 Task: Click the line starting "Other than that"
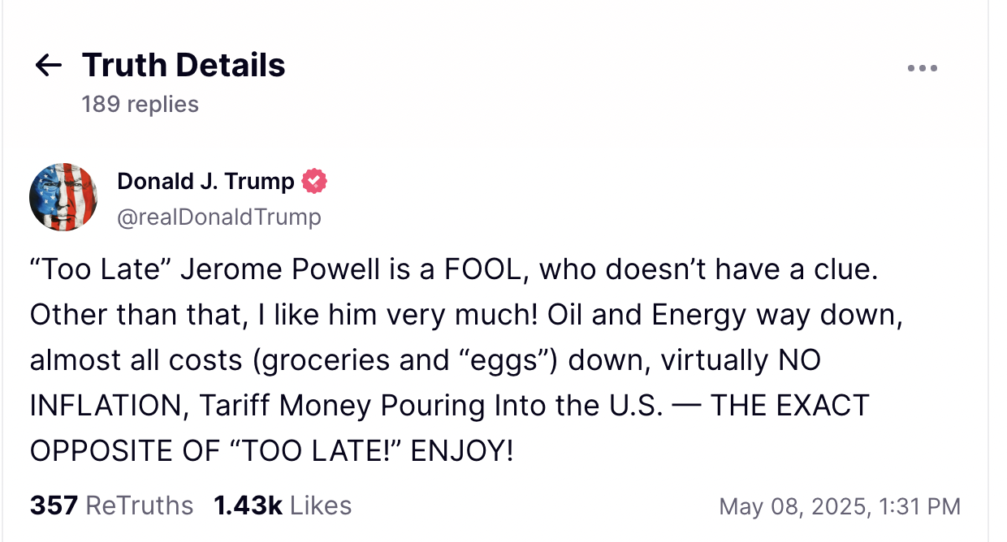467,315
